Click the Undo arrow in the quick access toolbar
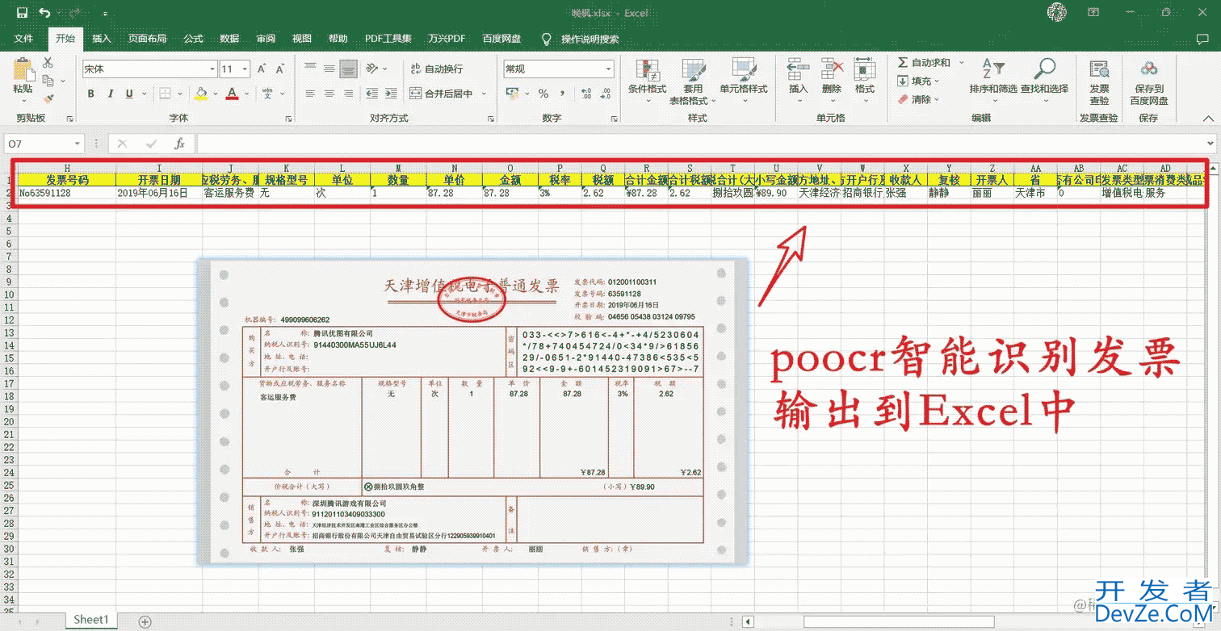This screenshot has height=631, width=1221. (x=44, y=13)
